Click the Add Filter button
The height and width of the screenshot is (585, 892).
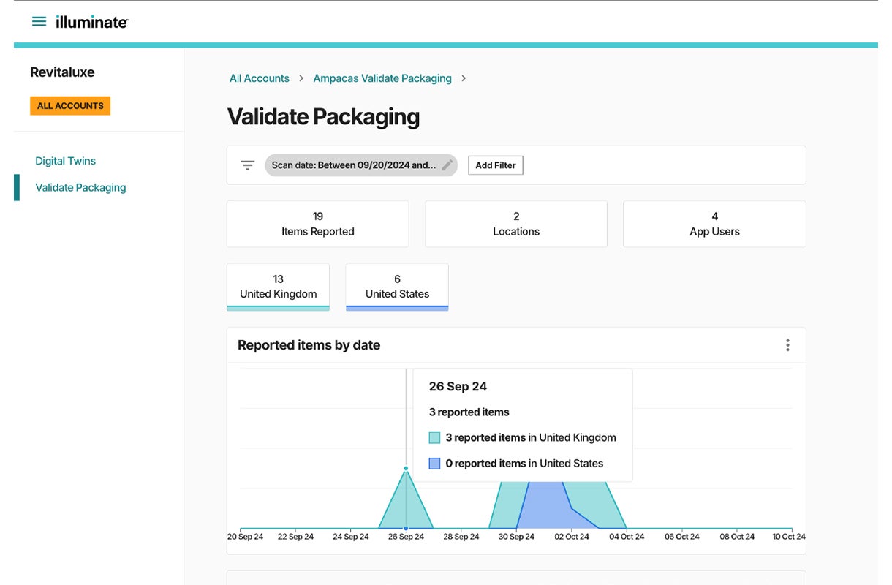tap(495, 165)
